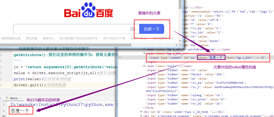The height and width of the screenshot is (117, 274).
Task: Select the hidden input name="fenlei" row
Action: (185, 74)
